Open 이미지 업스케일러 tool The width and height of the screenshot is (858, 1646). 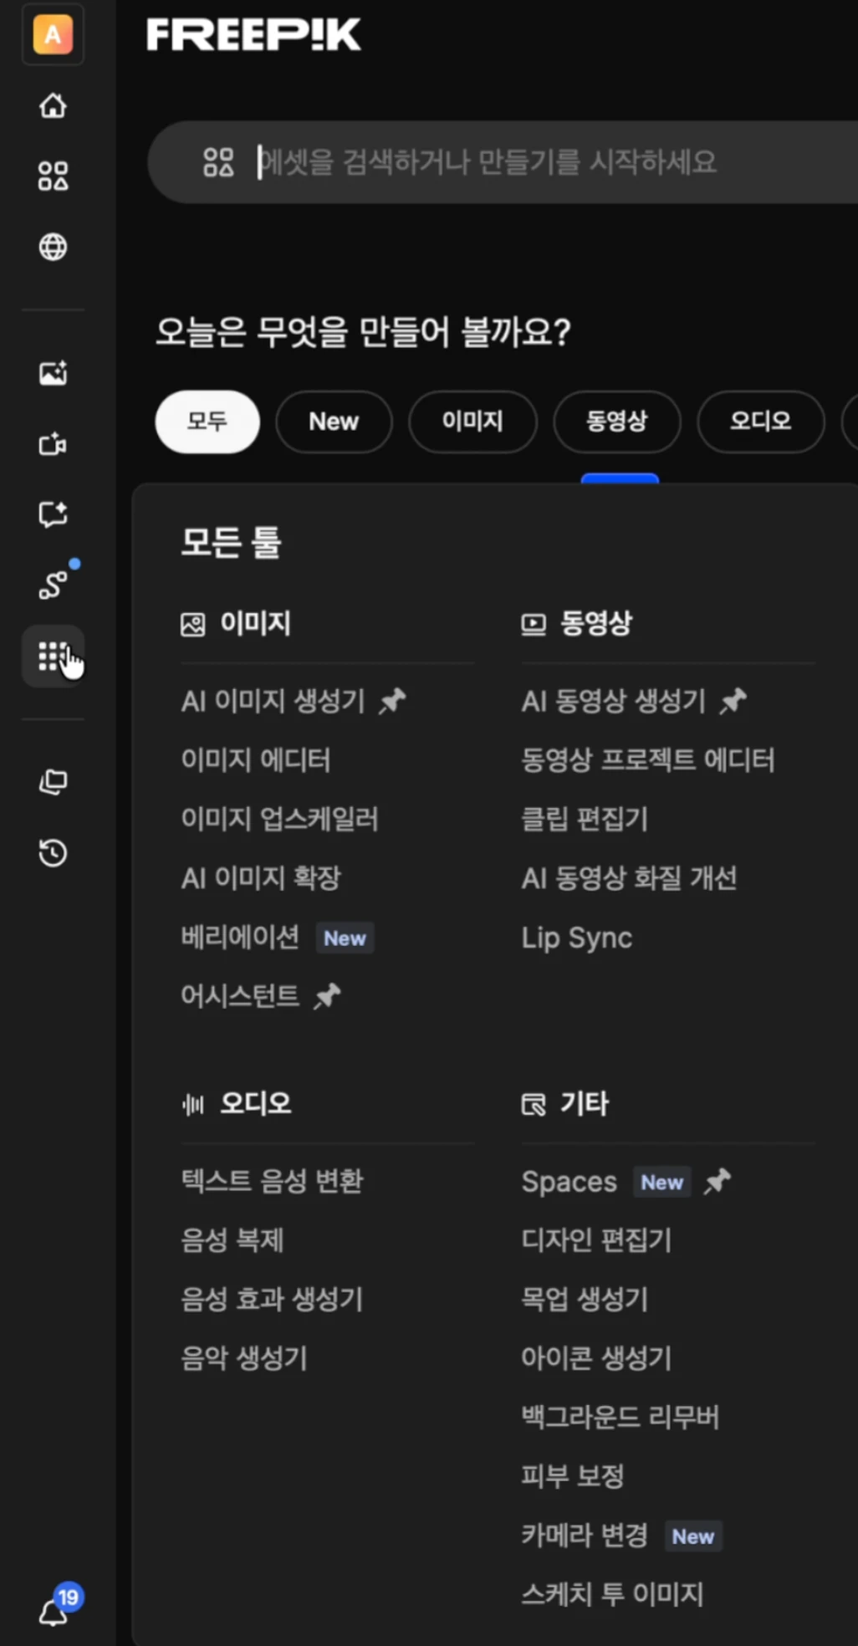(279, 819)
